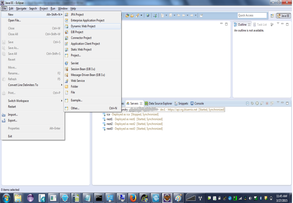The height and width of the screenshot is (203, 293).
Task: Open the search tool's dropdown arrow
Action: [141, 15]
